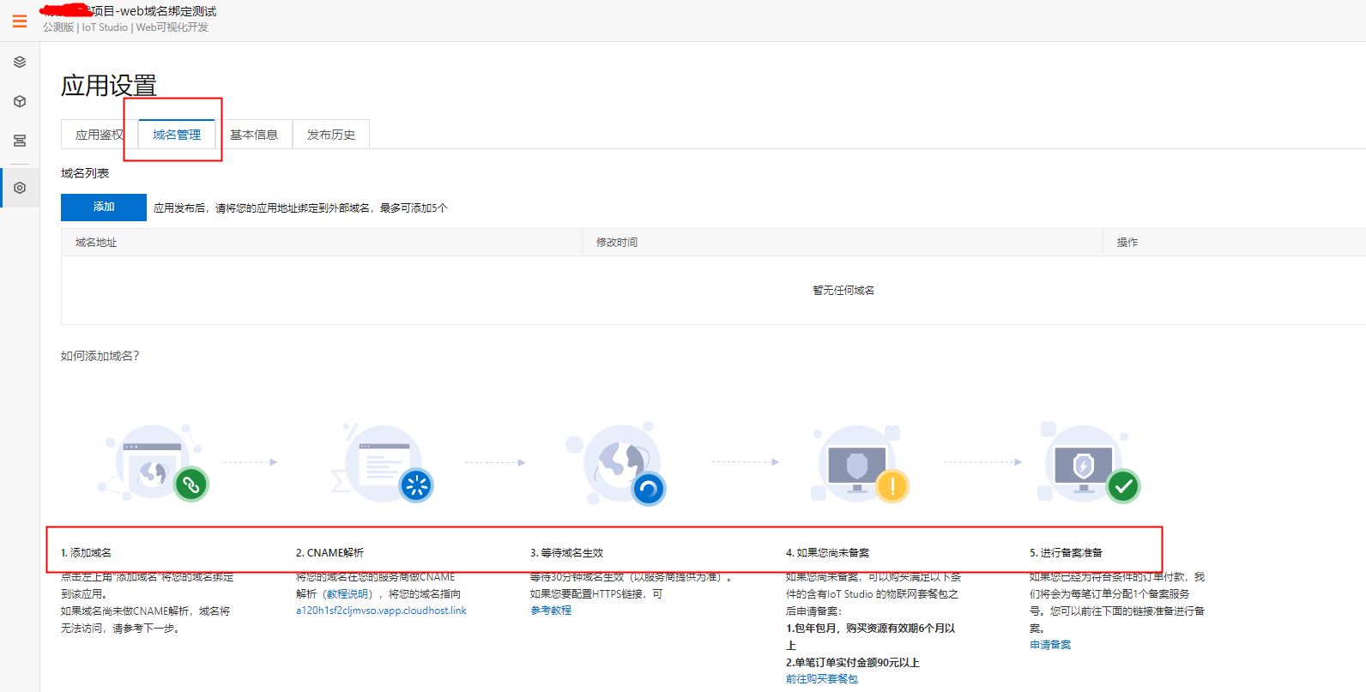Click the add-domain step illustration with link badge

(154, 463)
